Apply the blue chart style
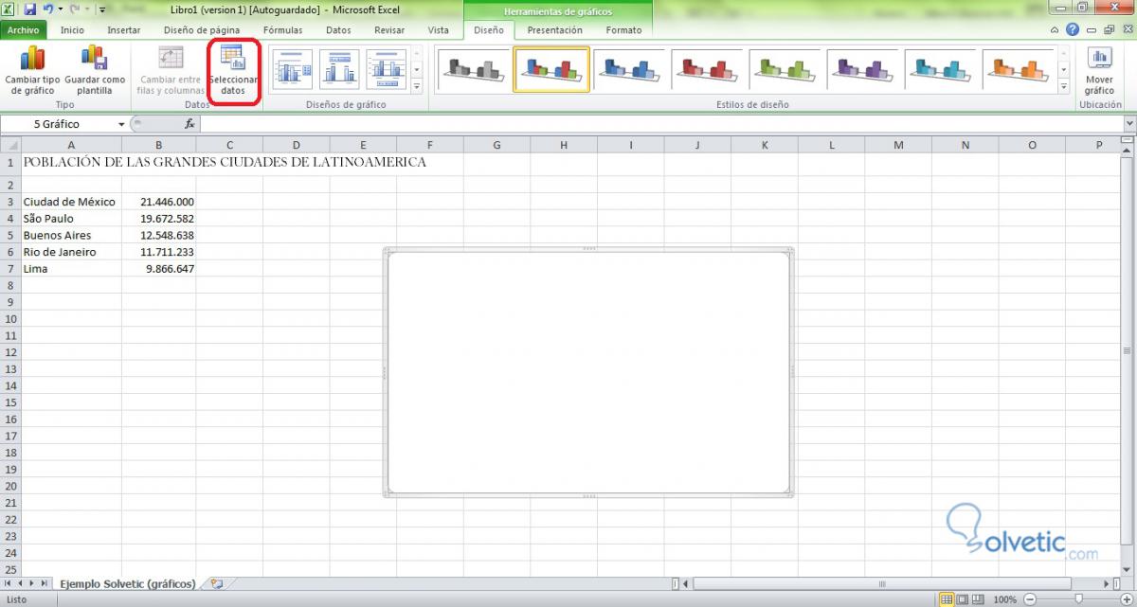The height and width of the screenshot is (607, 1137). tap(630, 69)
